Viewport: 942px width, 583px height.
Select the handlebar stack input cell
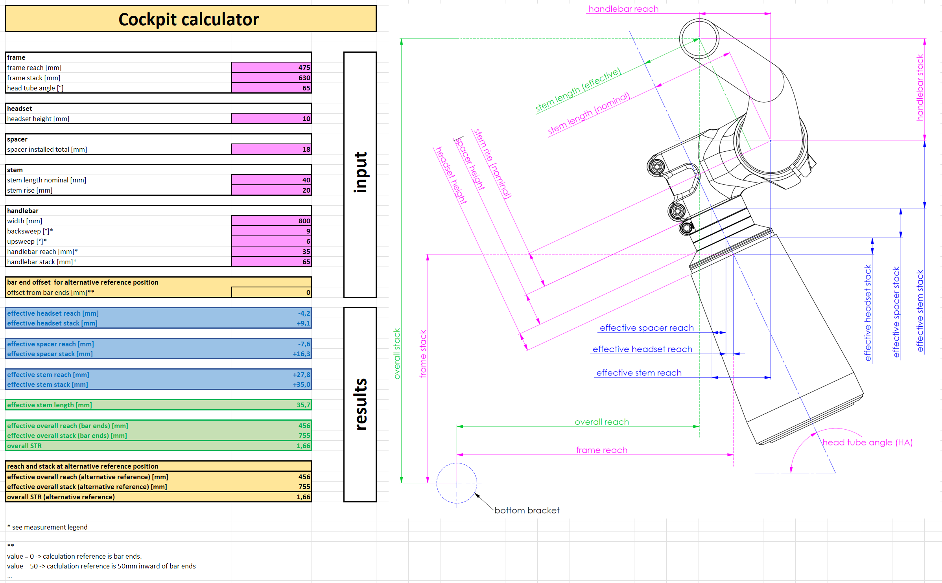point(271,262)
